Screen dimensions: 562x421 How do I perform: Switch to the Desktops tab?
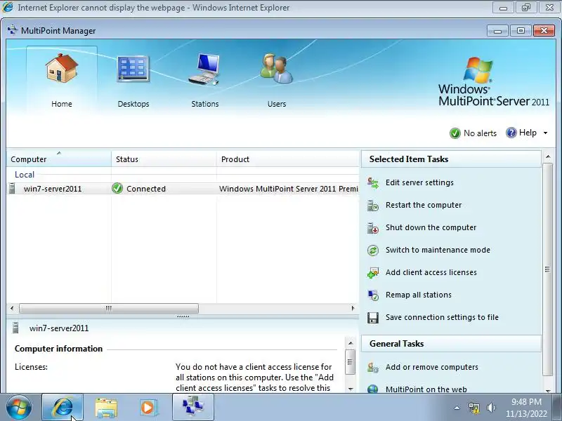(x=133, y=81)
